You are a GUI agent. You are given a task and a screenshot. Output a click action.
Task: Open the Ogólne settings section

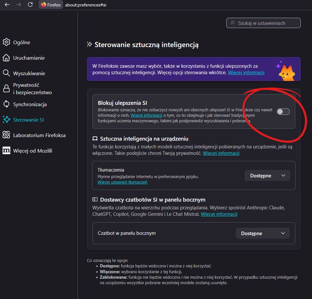pos(6,42)
